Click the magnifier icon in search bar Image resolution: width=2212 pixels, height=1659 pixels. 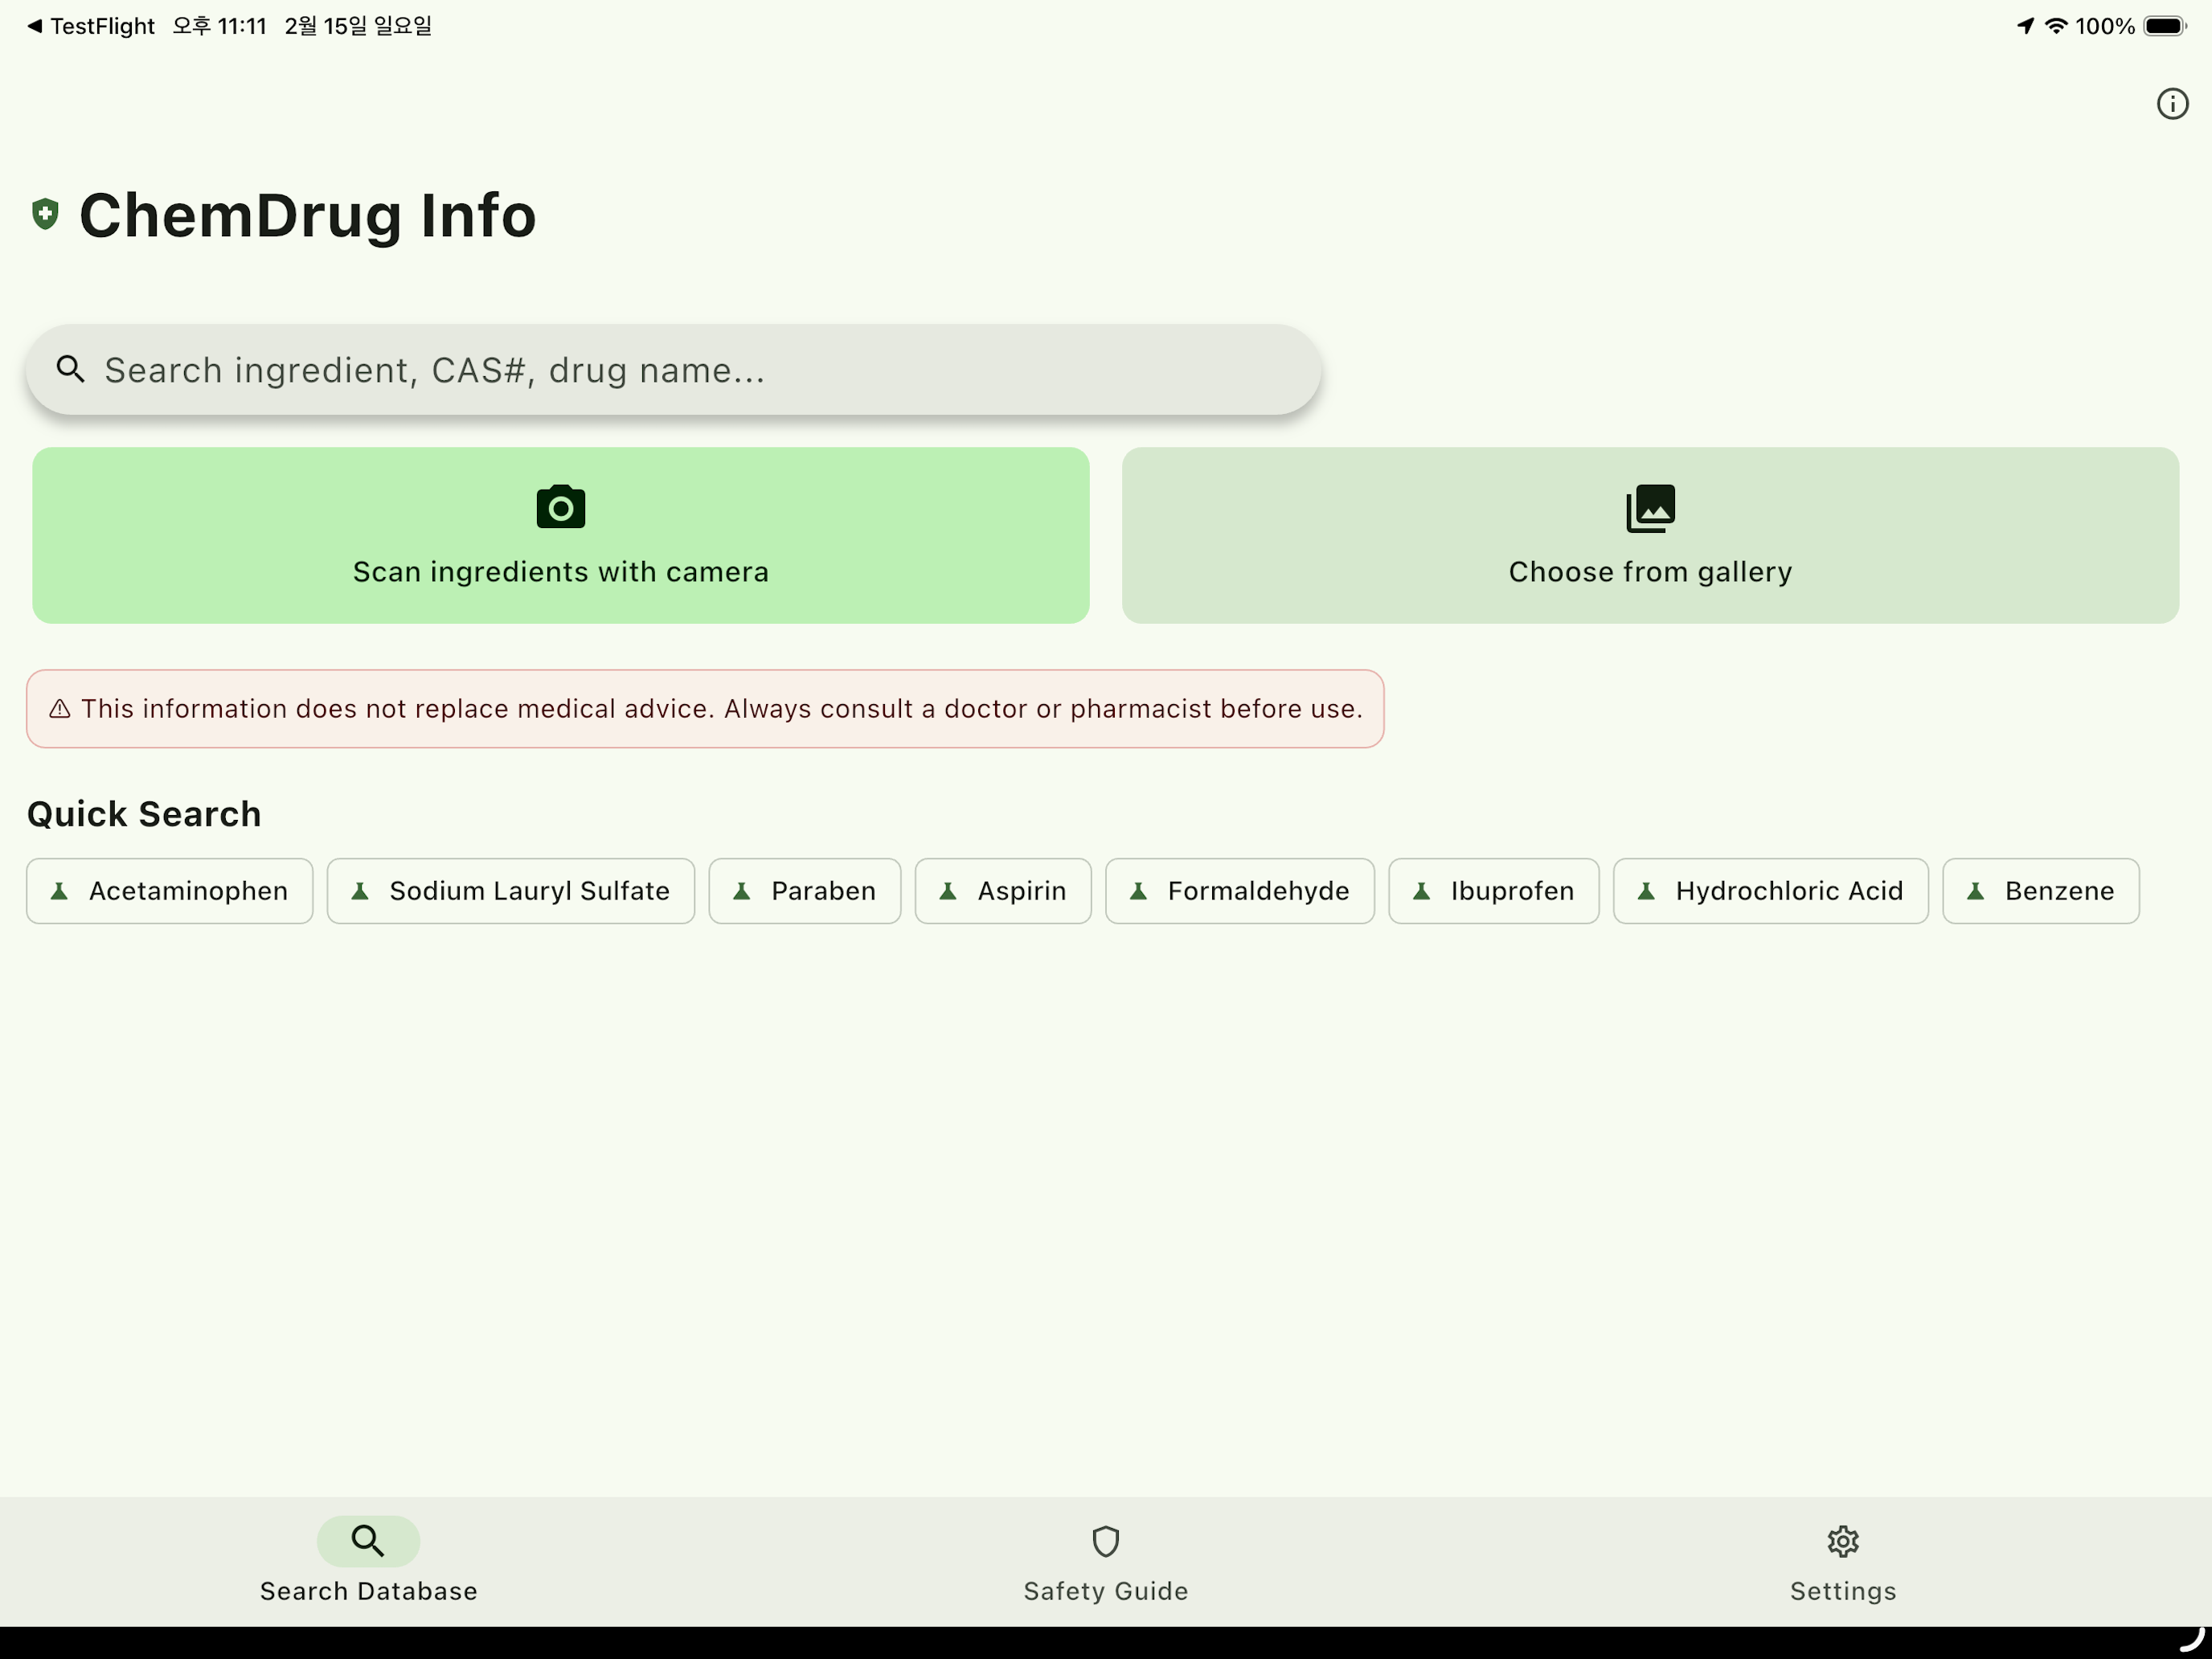[70, 369]
